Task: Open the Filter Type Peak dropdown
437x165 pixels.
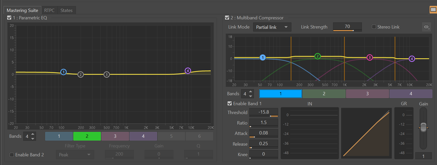Action: 75,155
